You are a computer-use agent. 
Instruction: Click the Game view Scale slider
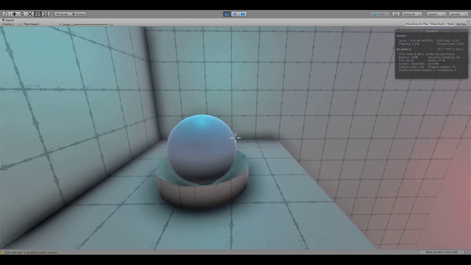pos(91,24)
